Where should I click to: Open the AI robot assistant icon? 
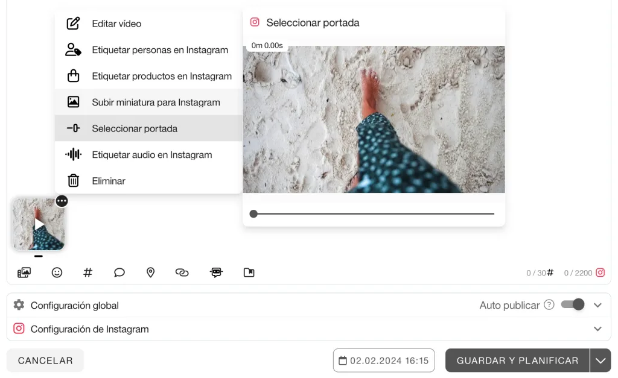coord(217,272)
